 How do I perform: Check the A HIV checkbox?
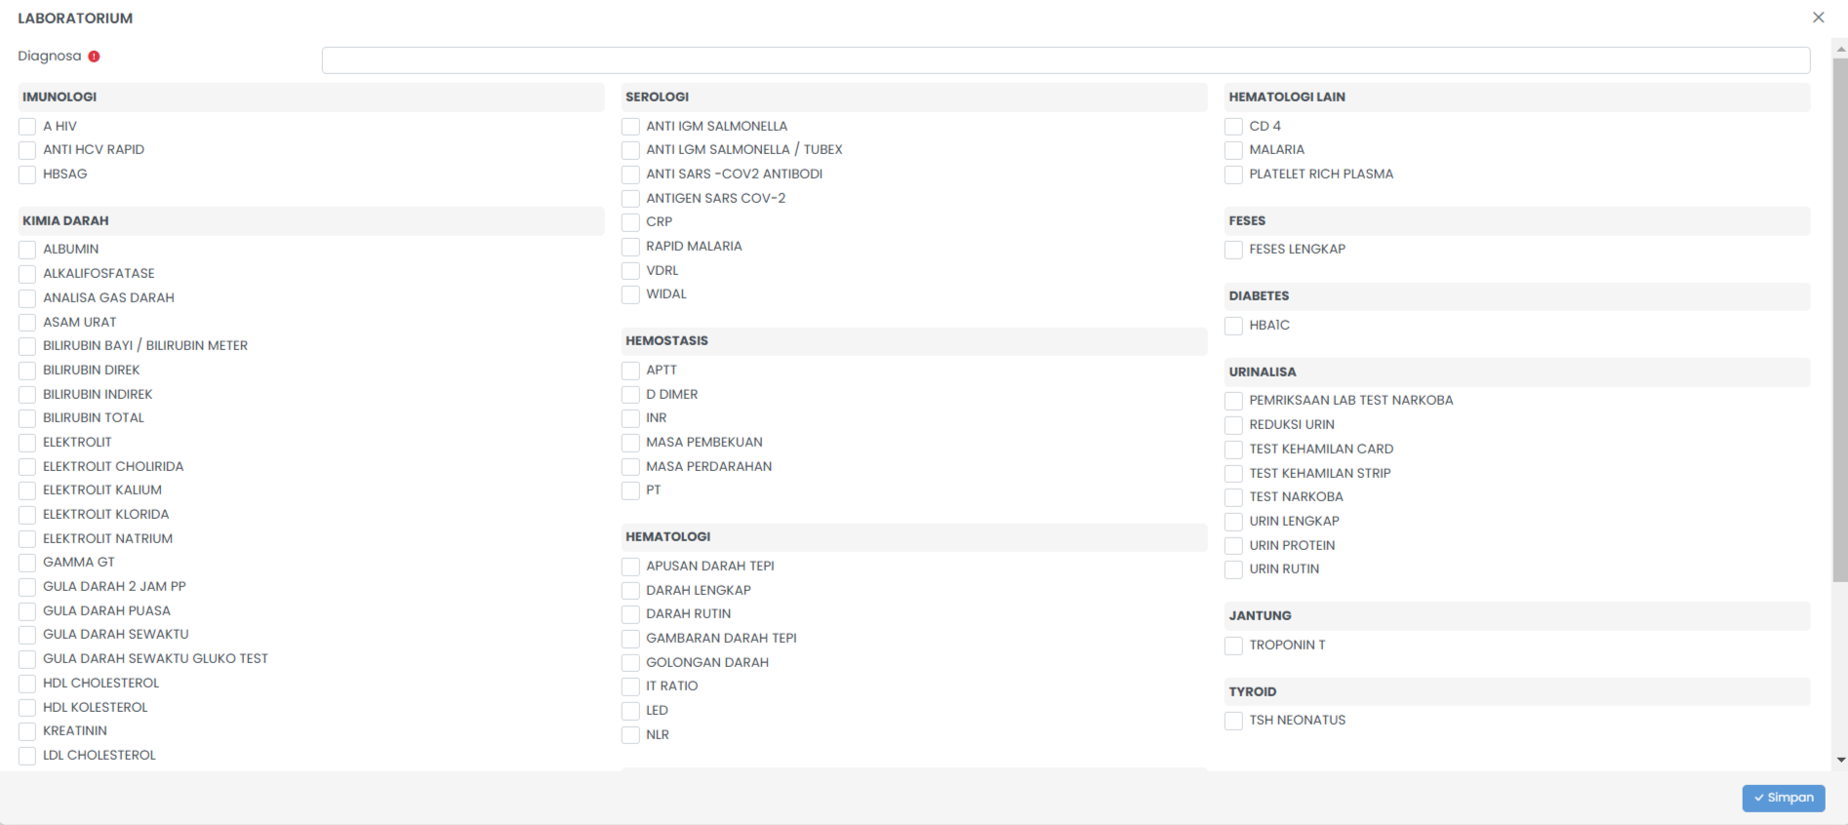27,127
